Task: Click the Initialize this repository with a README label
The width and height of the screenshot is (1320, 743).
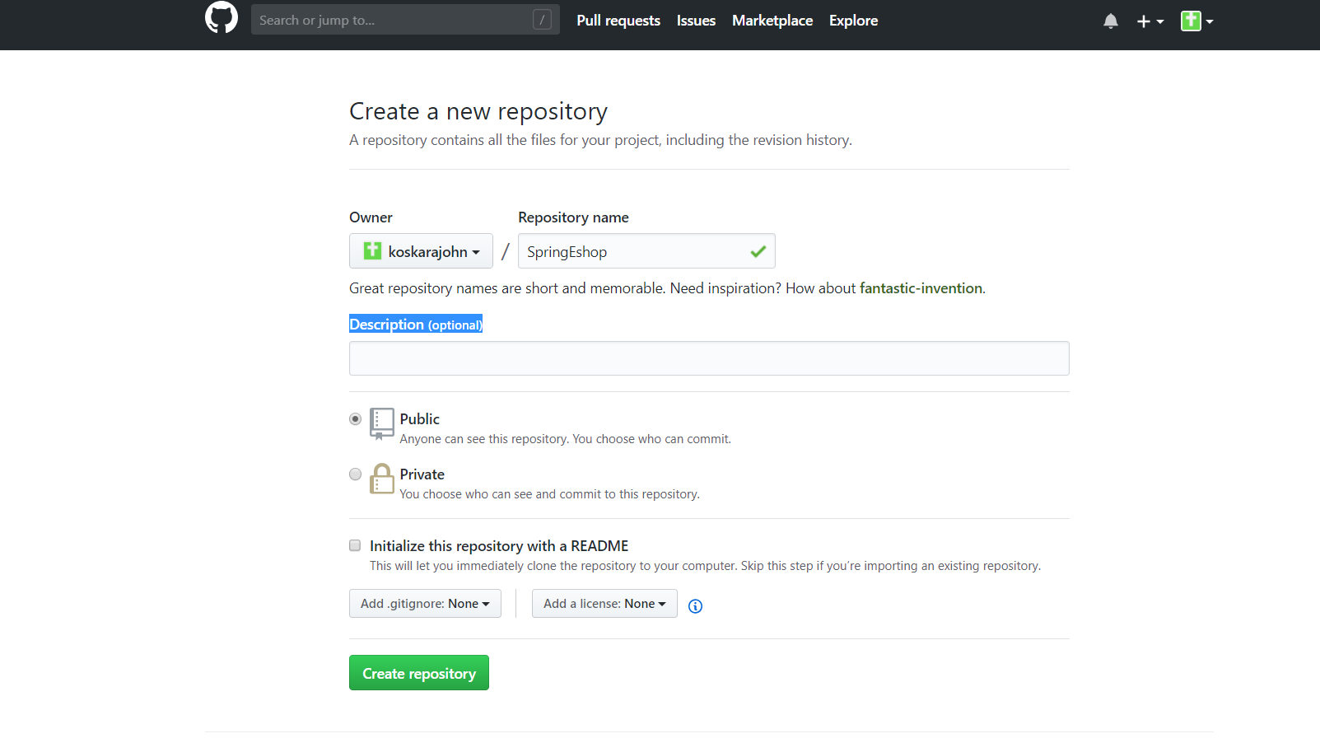Action: tap(499, 546)
